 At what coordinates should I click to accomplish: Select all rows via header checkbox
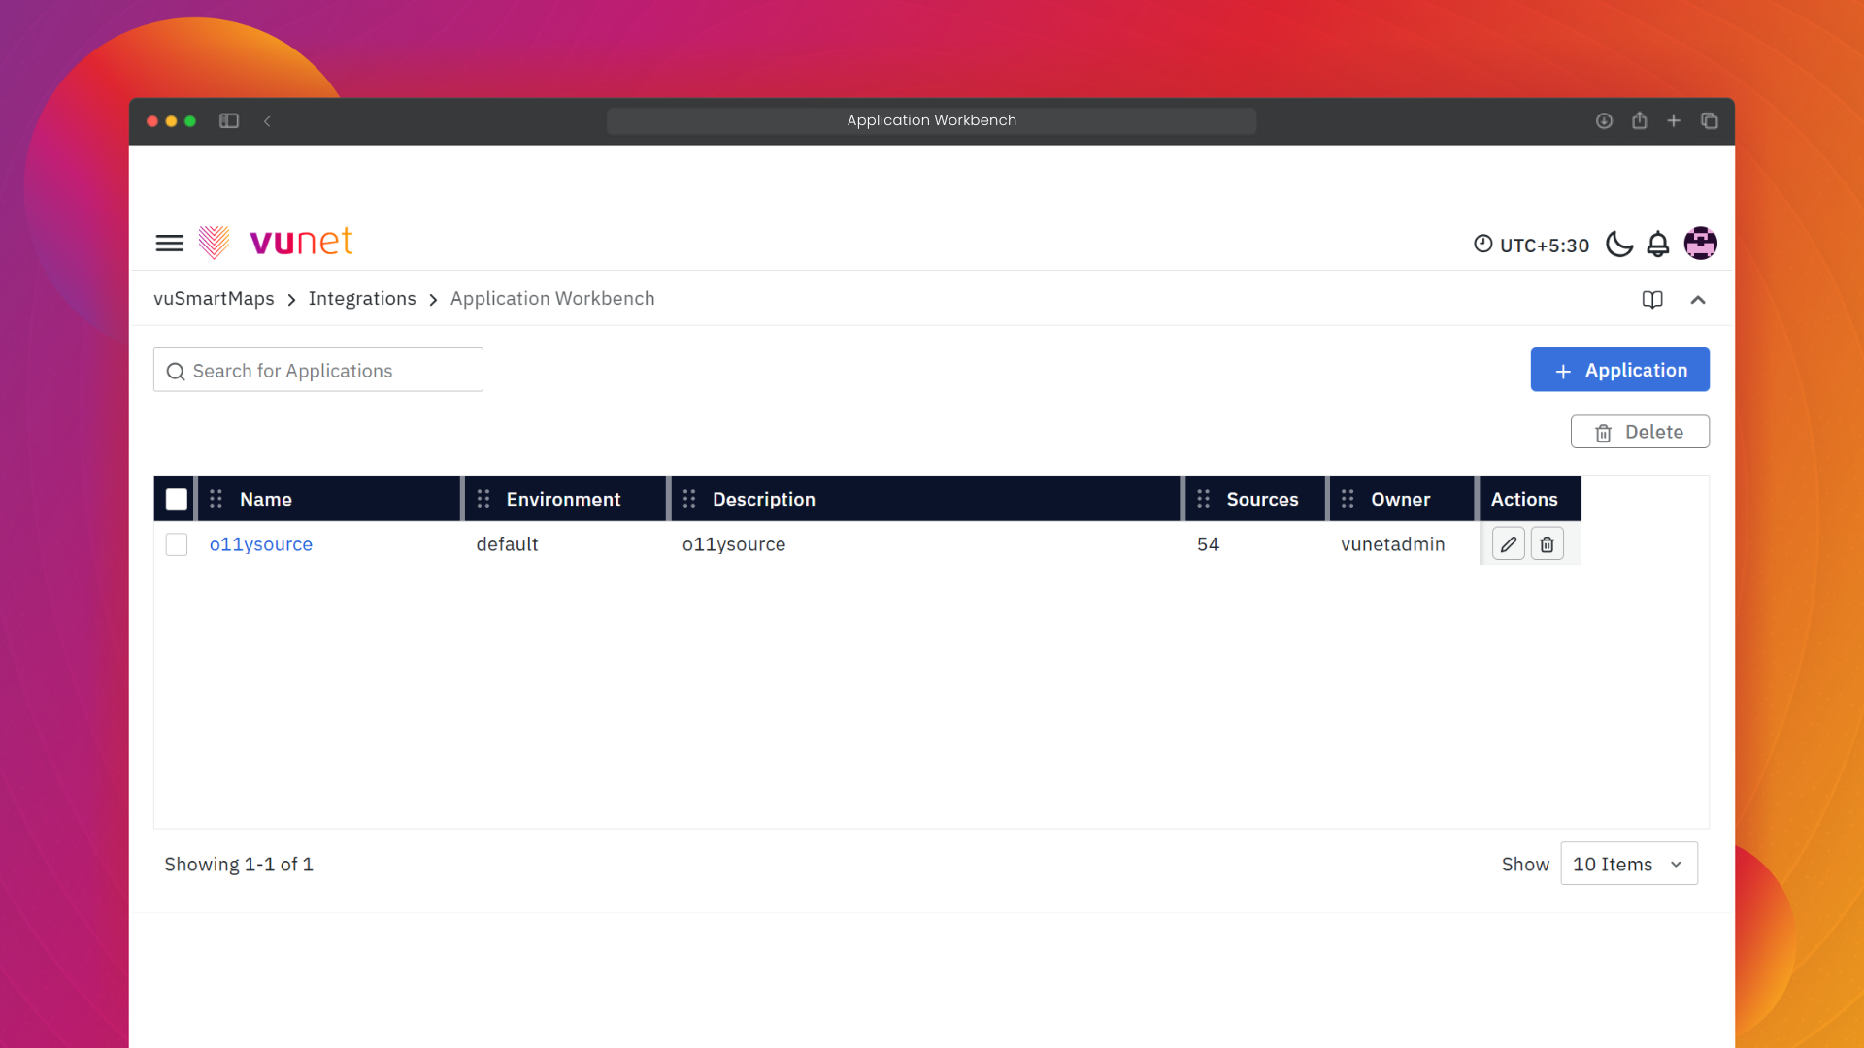click(177, 499)
